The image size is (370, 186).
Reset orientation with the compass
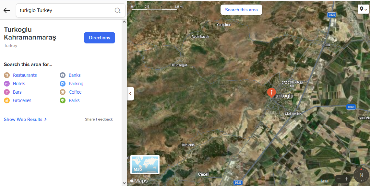(361, 175)
